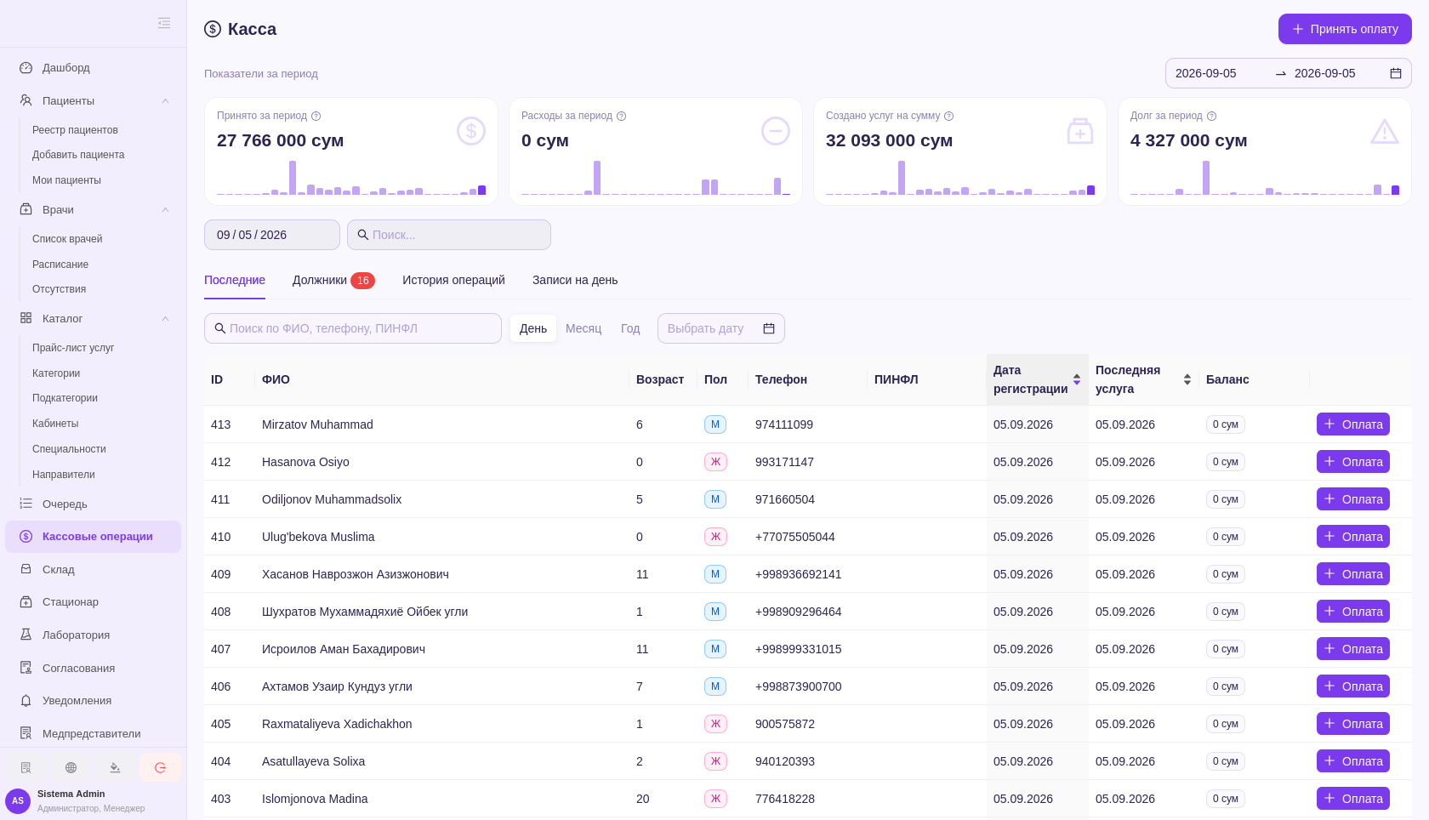
Task: Open the 09/05/2026 date field
Action: [272, 235]
